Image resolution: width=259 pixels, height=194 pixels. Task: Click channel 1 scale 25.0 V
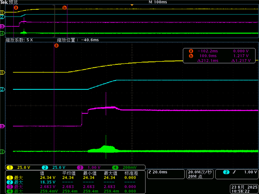tap(23, 168)
